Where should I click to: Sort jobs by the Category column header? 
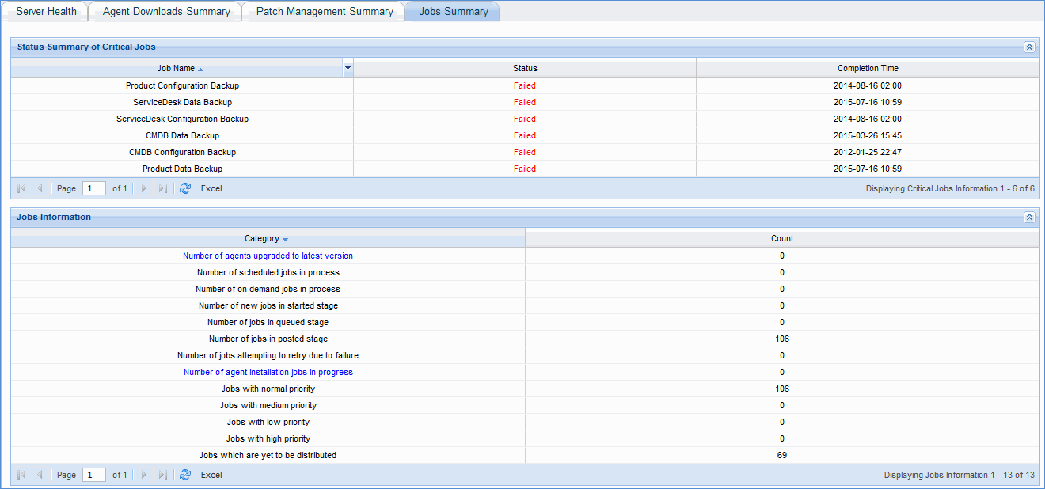coord(263,238)
